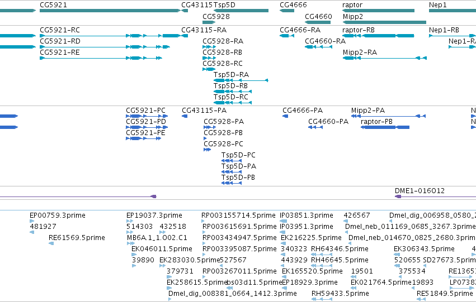Image resolution: width=476 pixels, height=302 pixels.
Task: Click protein CG5928-PA
Action: 210,127
